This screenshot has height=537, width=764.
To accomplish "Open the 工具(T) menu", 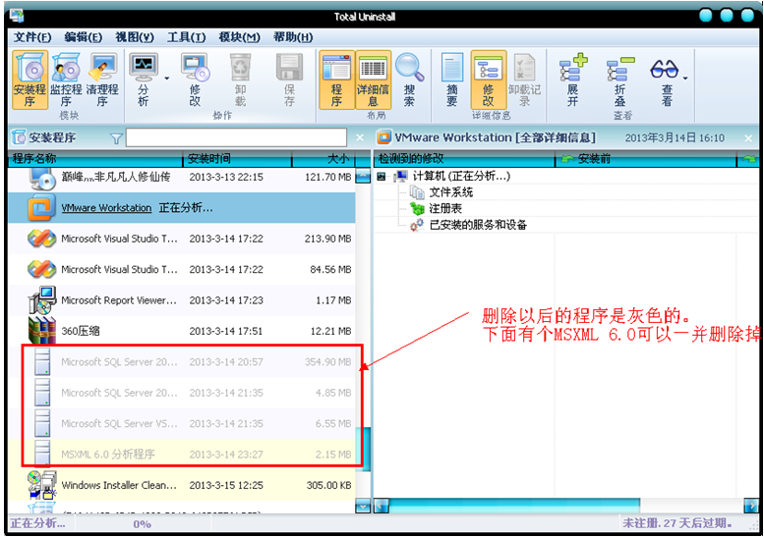I will pyautogui.click(x=186, y=37).
